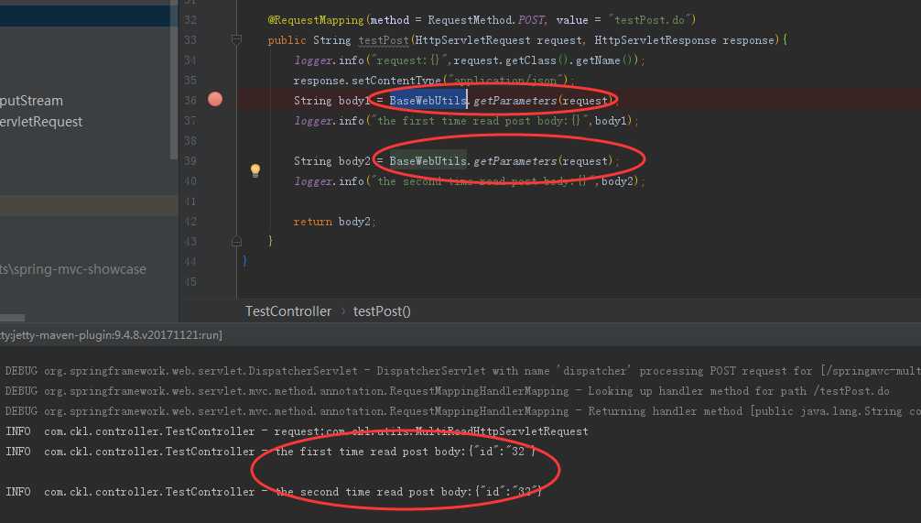Select testPost() in the breadcrumb bar
This screenshot has width=921, height=523.
382,311
